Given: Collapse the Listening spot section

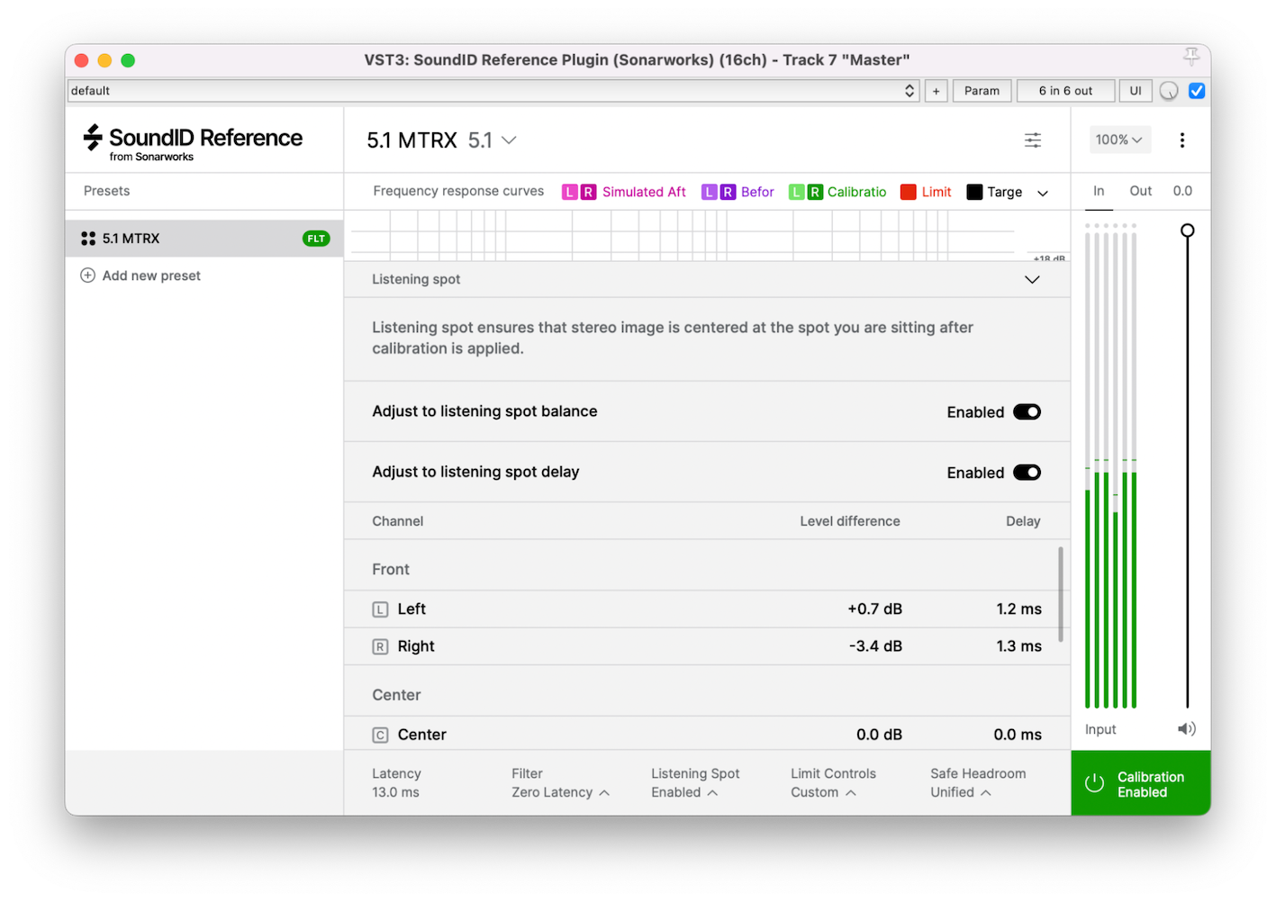Looking at the screenshot, I should click(1032, 280).
